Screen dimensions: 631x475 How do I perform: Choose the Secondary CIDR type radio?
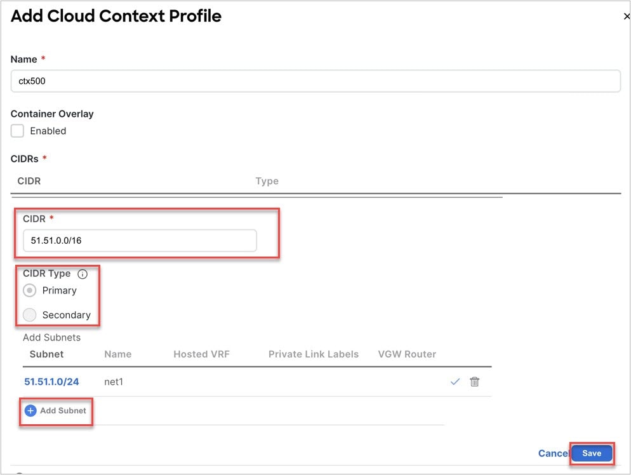(30, 315)
